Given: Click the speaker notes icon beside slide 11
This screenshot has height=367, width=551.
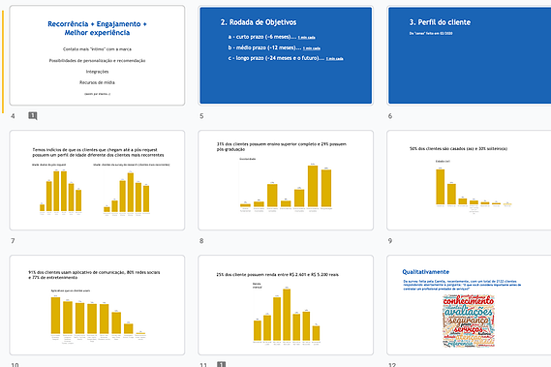Looking at the screenshot, I should tap(221, 364).
